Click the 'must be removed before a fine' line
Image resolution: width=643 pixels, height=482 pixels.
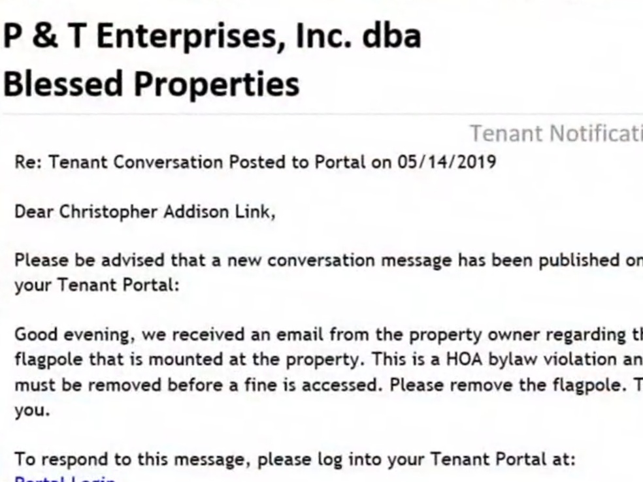point(329,385)
